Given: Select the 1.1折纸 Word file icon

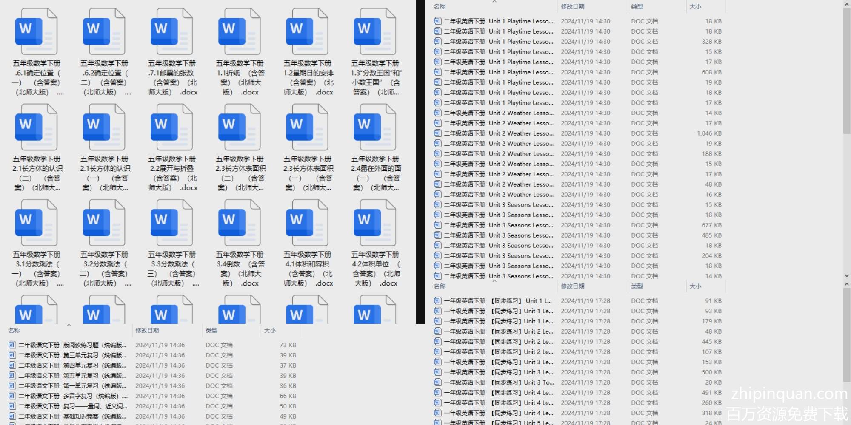Looking at the screenshot, I should click(239, 32).
